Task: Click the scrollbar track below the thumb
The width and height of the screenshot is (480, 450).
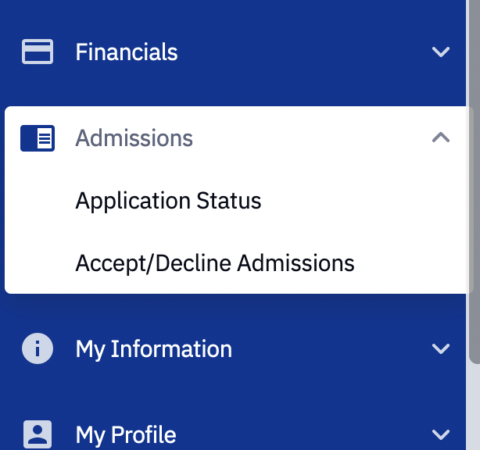Action: 474,406
